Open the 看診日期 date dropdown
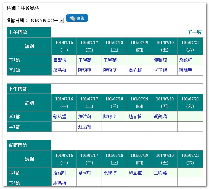Screen dimensions: 209x189 (x=61, y=20)
